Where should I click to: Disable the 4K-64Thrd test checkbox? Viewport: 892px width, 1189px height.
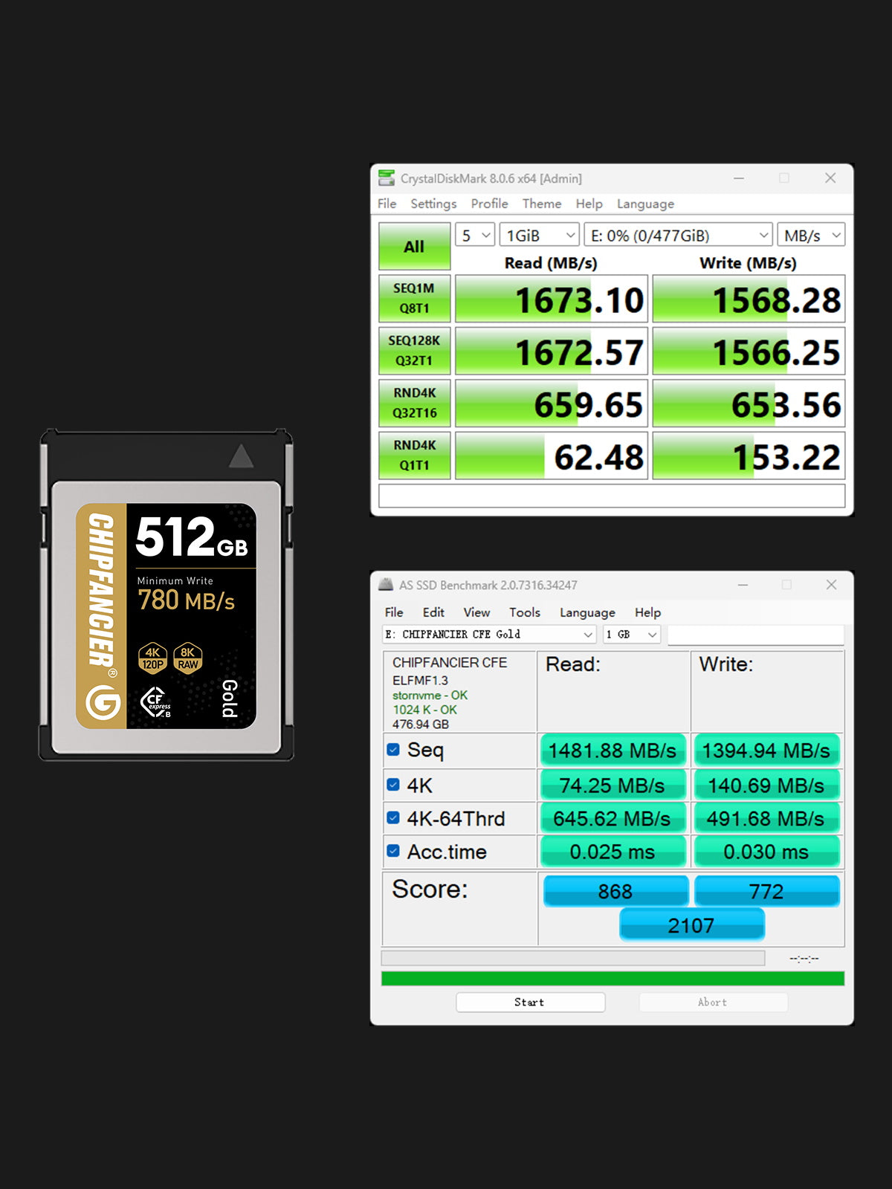click(x=393, y=818)
